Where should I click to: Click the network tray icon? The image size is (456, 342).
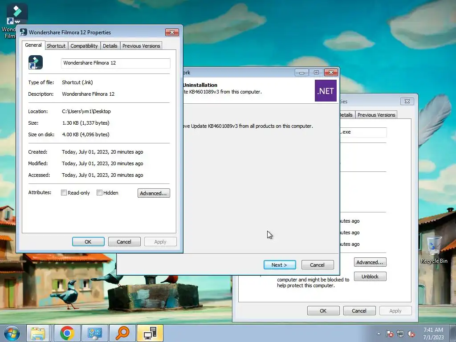(400, 334)
